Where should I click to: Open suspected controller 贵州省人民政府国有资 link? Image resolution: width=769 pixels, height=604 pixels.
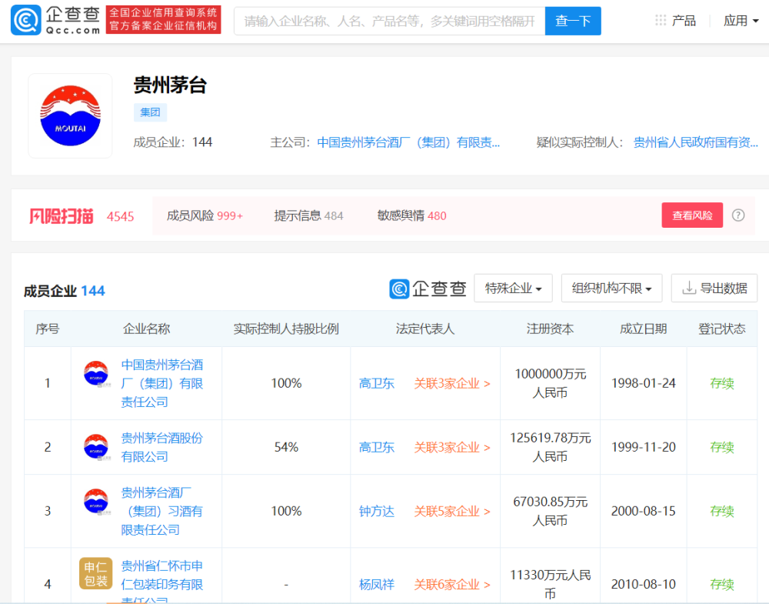click(x=695, y=142)
